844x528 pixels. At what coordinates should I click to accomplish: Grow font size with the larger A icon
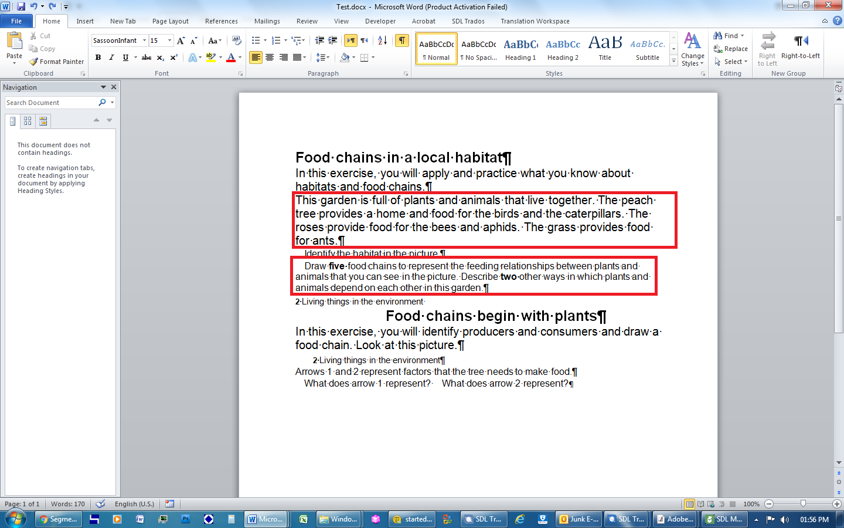[x=181, y=40]
